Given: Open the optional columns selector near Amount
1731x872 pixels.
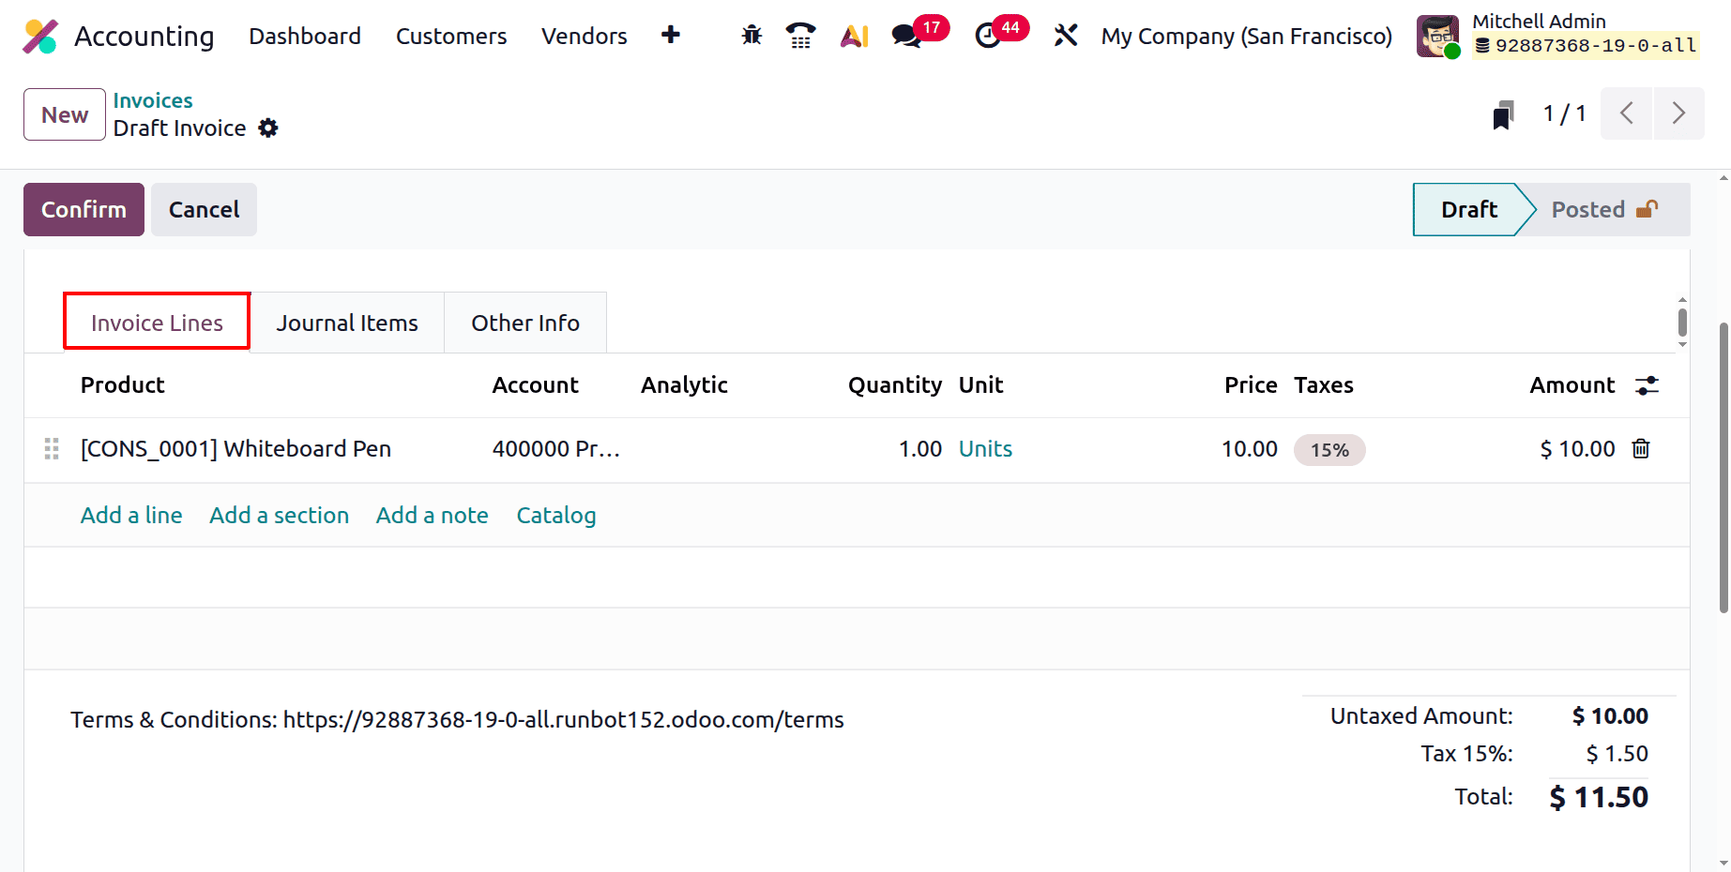Looking at the screenshot, I should 1647,384.
